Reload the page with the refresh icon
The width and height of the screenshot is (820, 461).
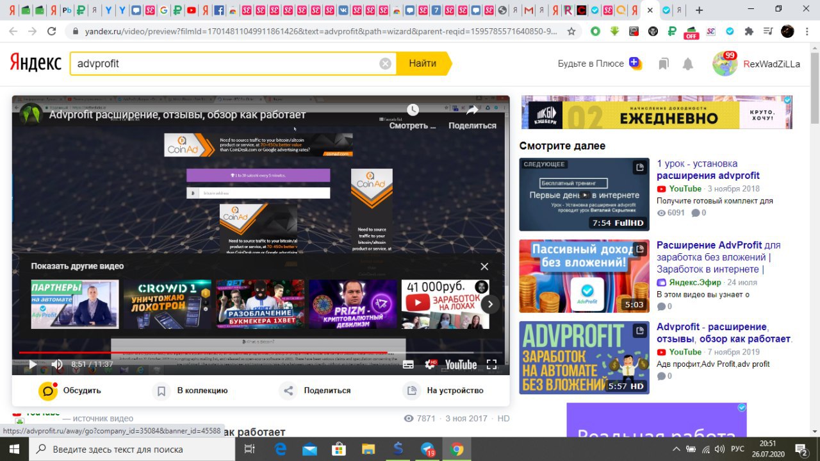tap(52, 31)
